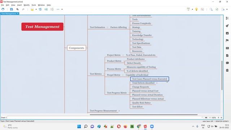Open the Themes panel icon in sidebar
The height and width of the screenshot is (130, 231).
pos(227,48)
